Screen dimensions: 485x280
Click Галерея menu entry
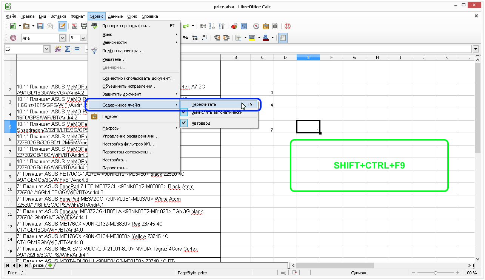(134, 116)
